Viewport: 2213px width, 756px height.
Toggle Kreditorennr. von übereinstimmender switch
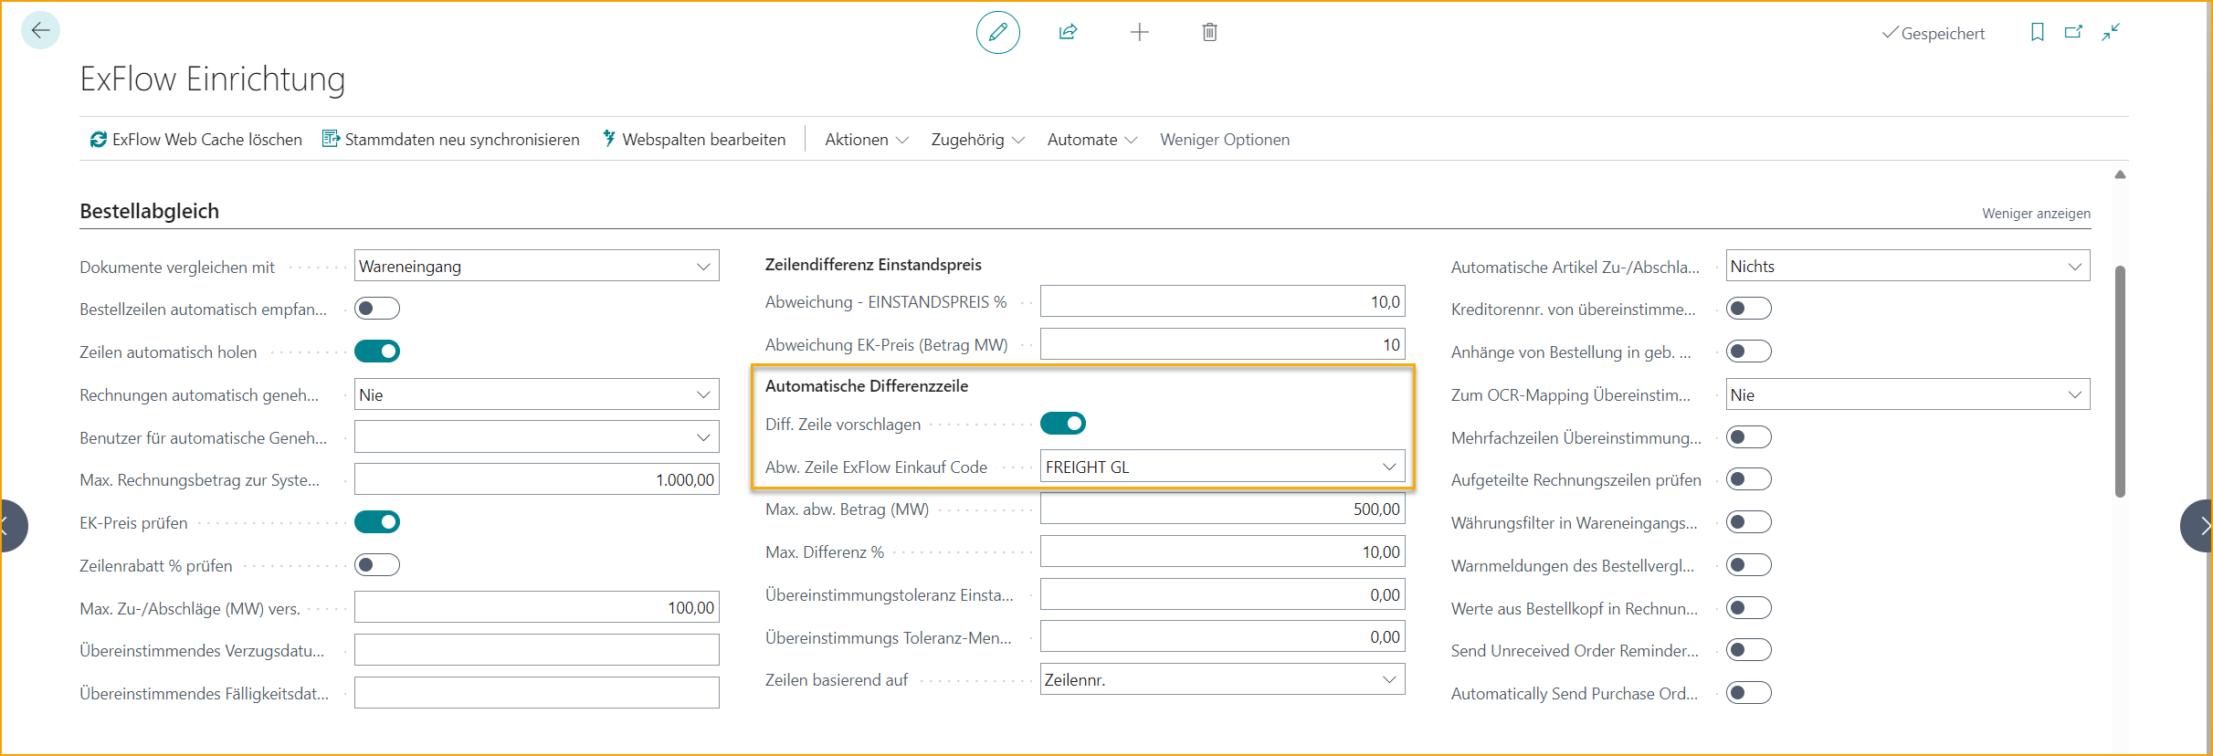(1749, 309)
